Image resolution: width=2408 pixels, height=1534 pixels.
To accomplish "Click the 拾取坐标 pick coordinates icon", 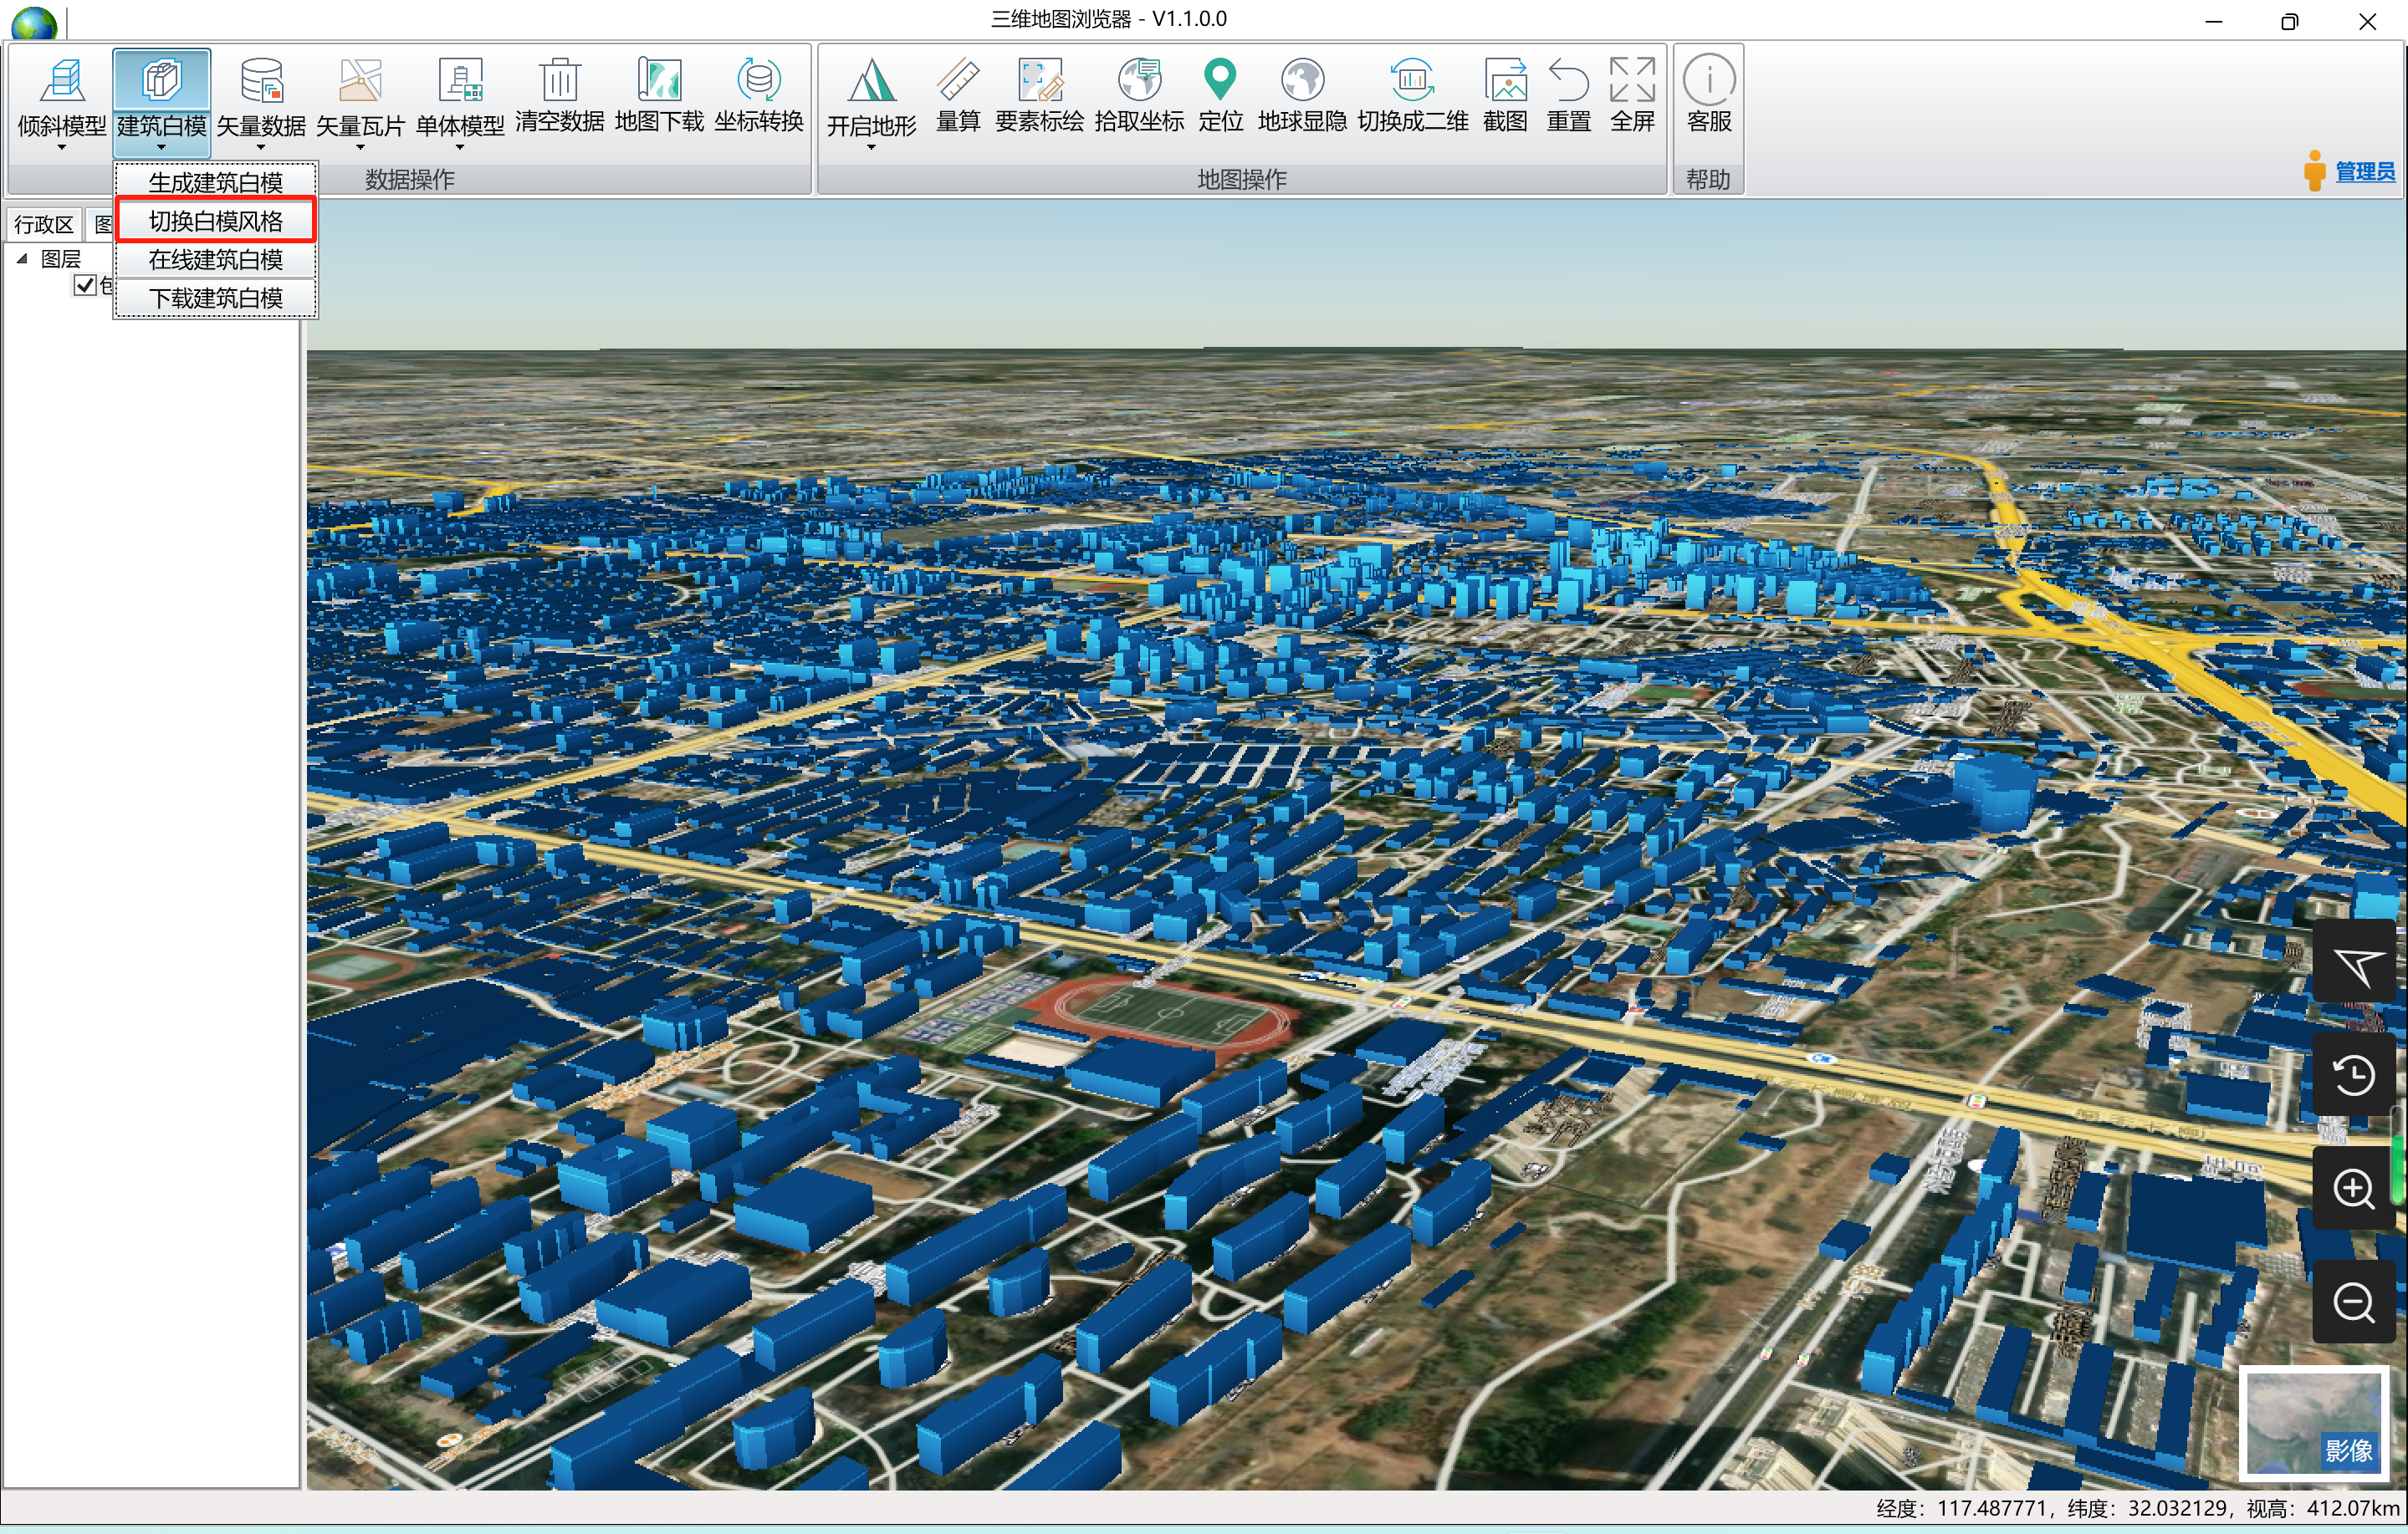I will pos(1139,82).
